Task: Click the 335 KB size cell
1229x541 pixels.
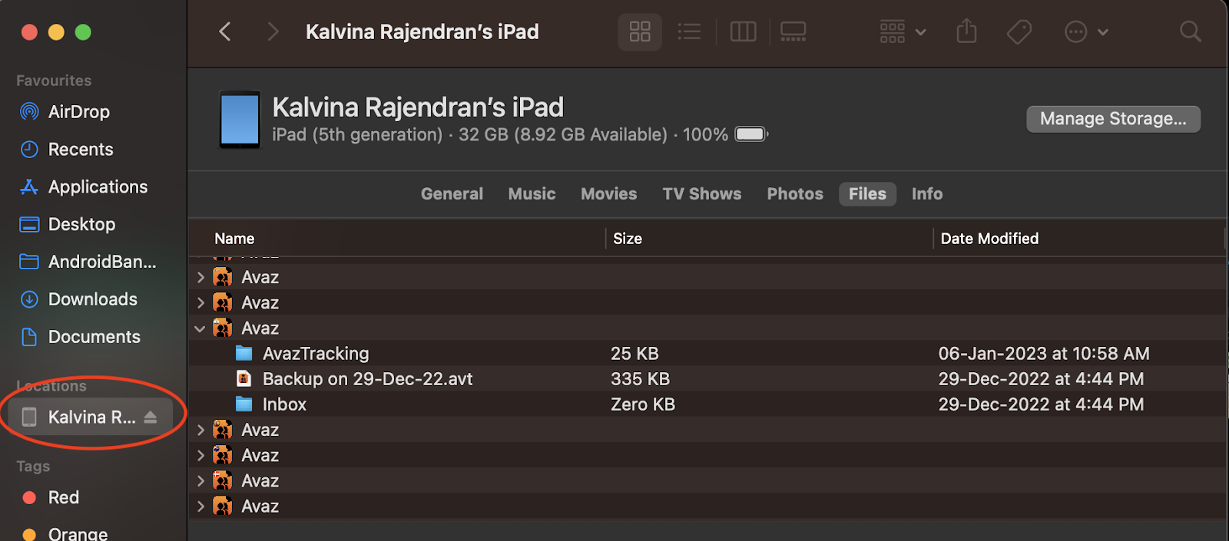Action: click(x=640, y=379)
